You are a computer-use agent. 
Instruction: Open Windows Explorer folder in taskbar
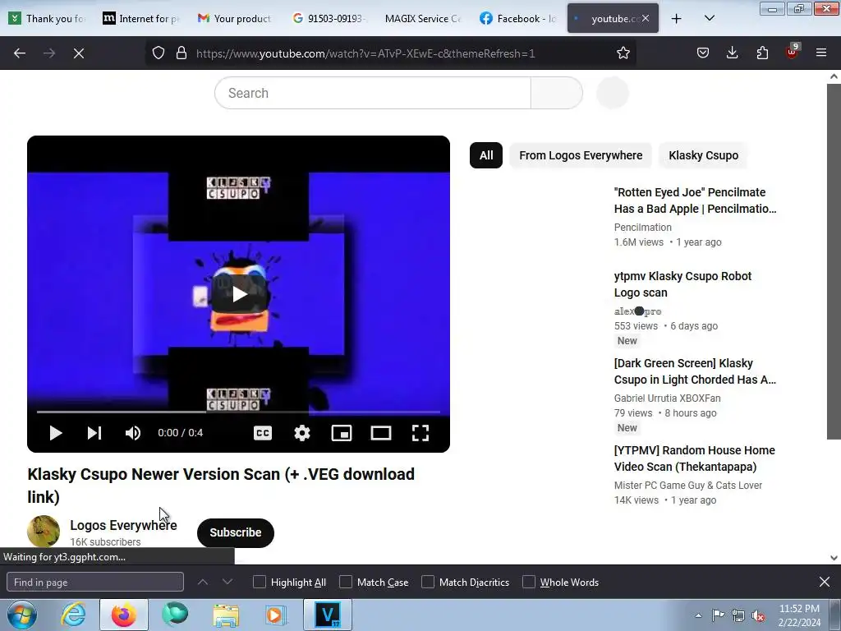click(x=226, y=615)
